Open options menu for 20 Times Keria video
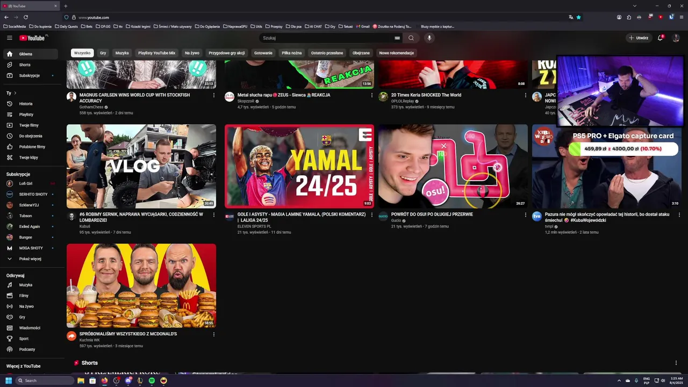688x387 pixels. (x=525, y=95)
